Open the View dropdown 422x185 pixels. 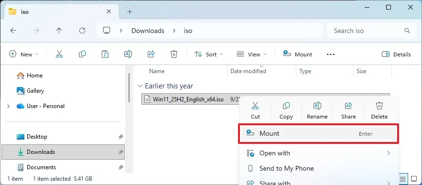coord(251,54)
